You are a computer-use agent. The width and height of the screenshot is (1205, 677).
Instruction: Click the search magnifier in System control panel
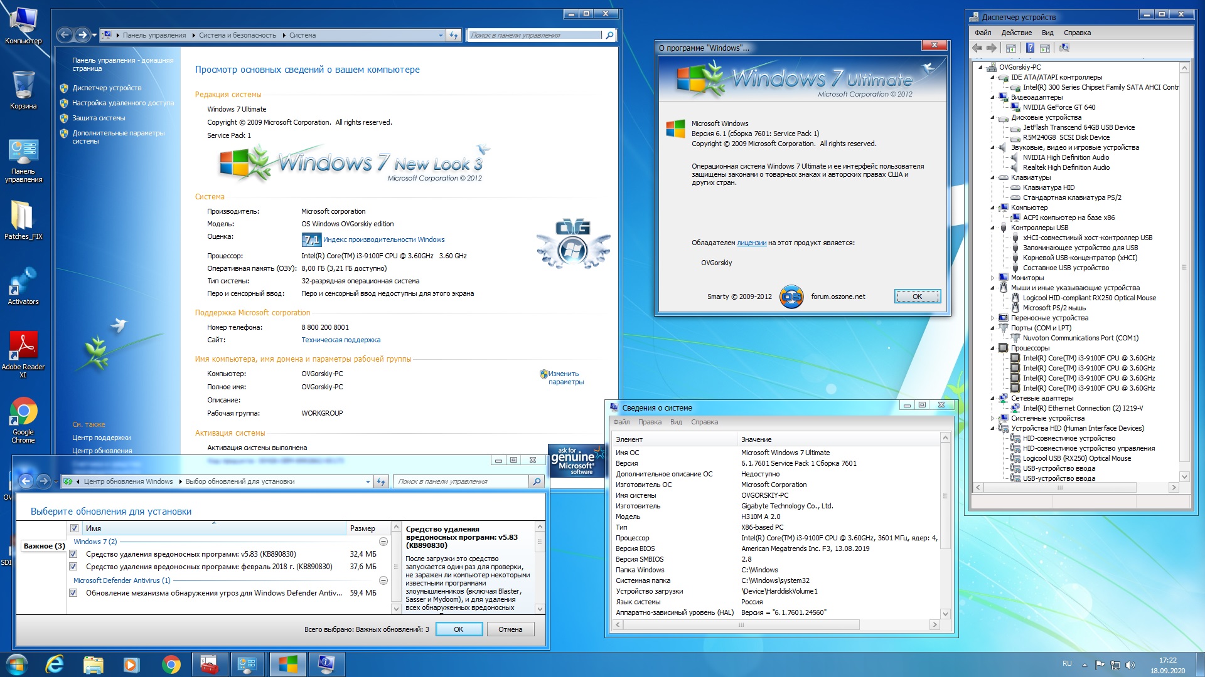pyautogui.click(x=609, y=35)
